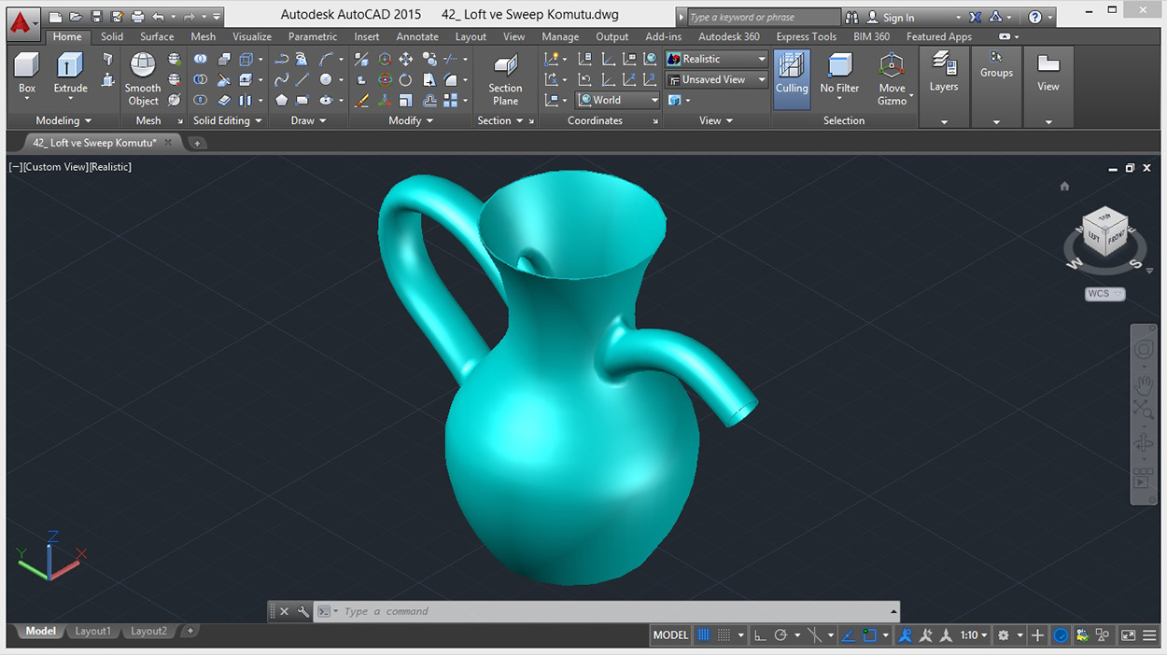This screenshot has height=655, width=1167.
Task: Toggle ortho mode in status bar
Action: tap(760, 635)
